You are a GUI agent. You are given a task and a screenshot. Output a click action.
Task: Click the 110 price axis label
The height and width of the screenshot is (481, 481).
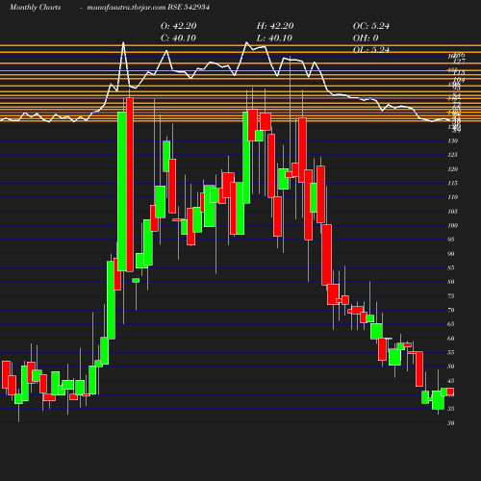click(x=452, y=197)
